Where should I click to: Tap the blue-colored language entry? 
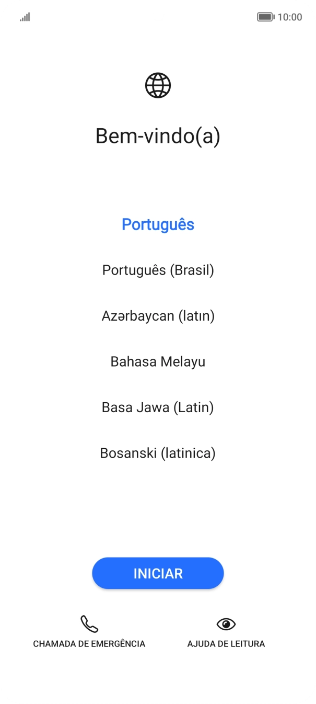(x=158, y=224)
